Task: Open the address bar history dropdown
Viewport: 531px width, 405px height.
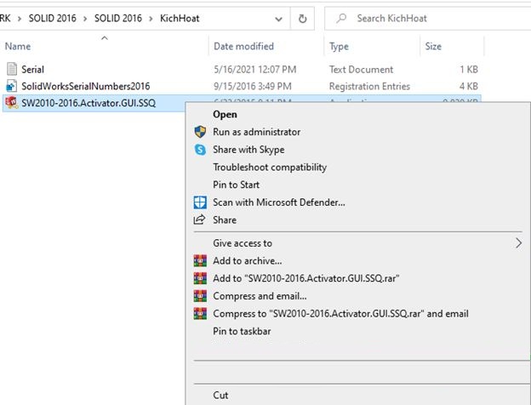Action: point(279,19)
